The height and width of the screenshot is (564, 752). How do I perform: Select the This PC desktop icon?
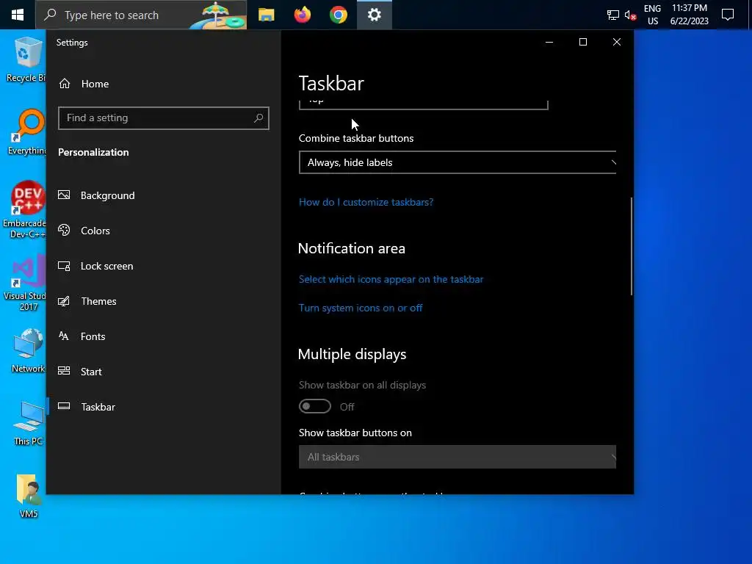[28, 424]
